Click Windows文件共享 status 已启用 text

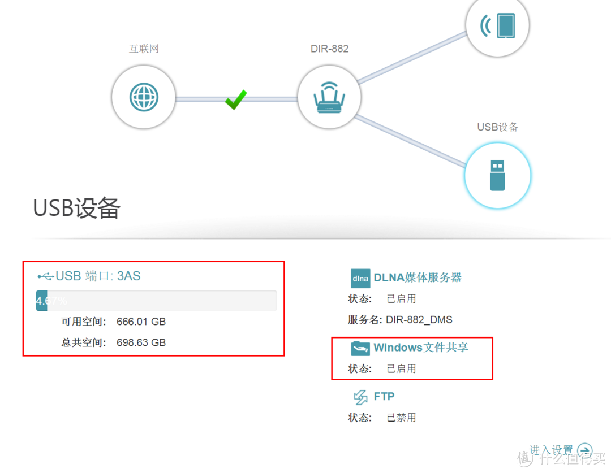coord(401,368)
